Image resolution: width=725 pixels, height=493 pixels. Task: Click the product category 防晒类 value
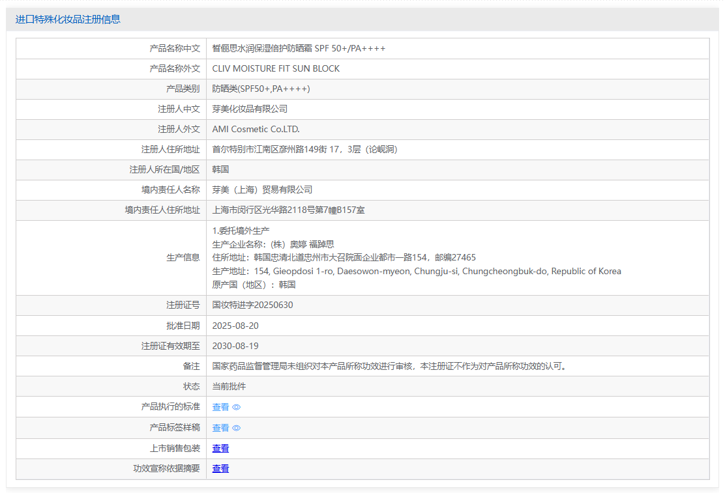pyautogui.click(x=261, y=89)
